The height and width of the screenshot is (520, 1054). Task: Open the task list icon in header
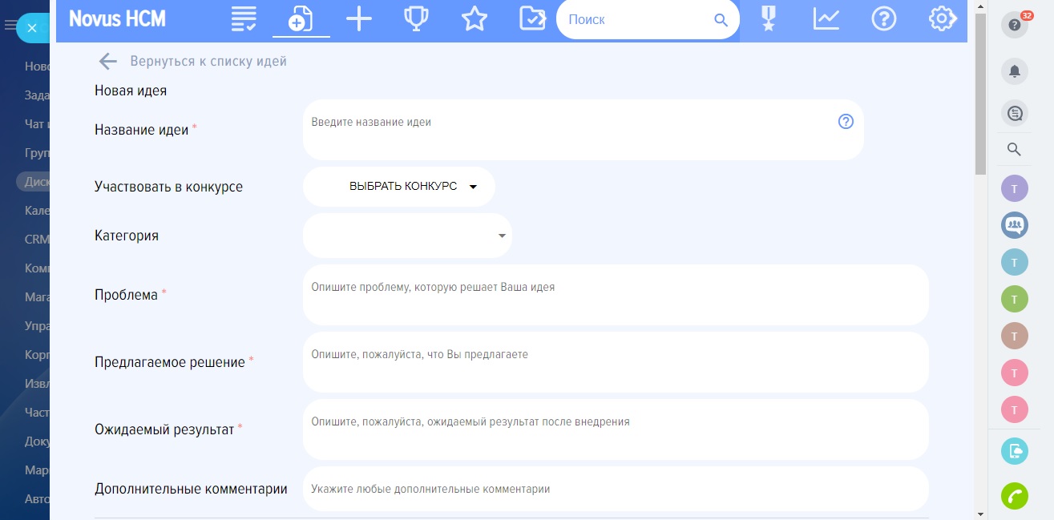[x=244, y=19]
